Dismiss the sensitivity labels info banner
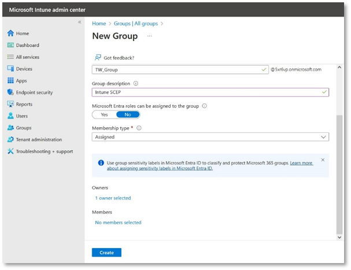The height and width of the screenshot is (270, 351). pos(323,160)
